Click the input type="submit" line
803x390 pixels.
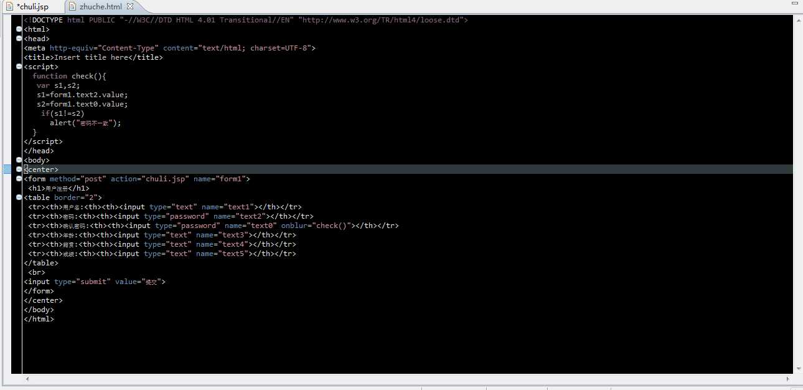(95, 282)
